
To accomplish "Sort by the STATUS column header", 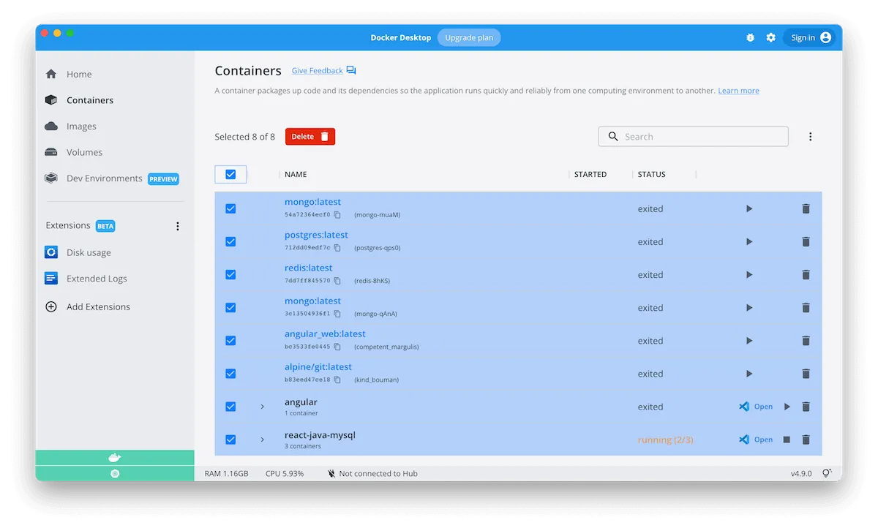I will (x=652, y=175).
